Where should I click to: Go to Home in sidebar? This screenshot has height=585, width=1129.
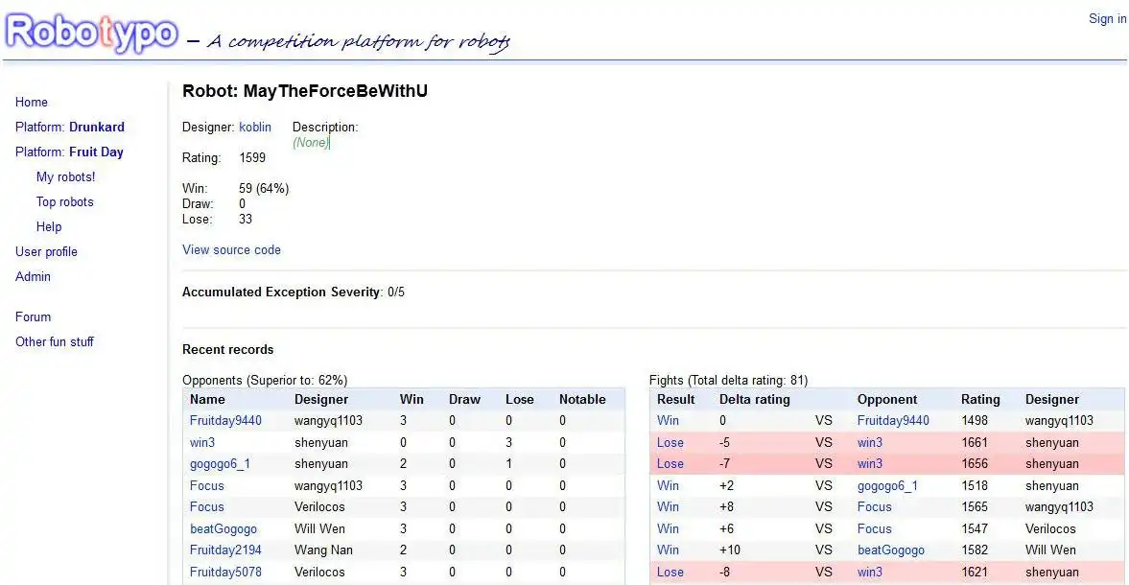(x=32, y=103)
